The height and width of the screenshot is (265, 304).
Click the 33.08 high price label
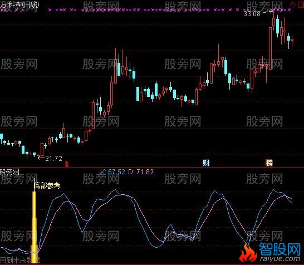[x=252, y=13]
